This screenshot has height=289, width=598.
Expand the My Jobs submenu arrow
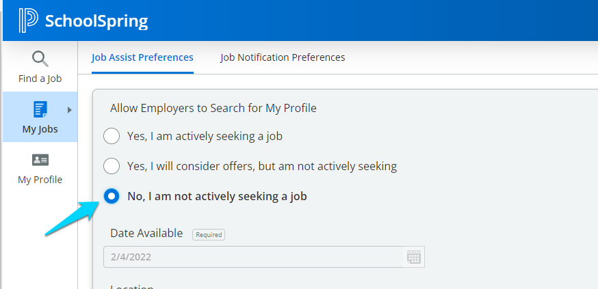(x=70, y=109)
